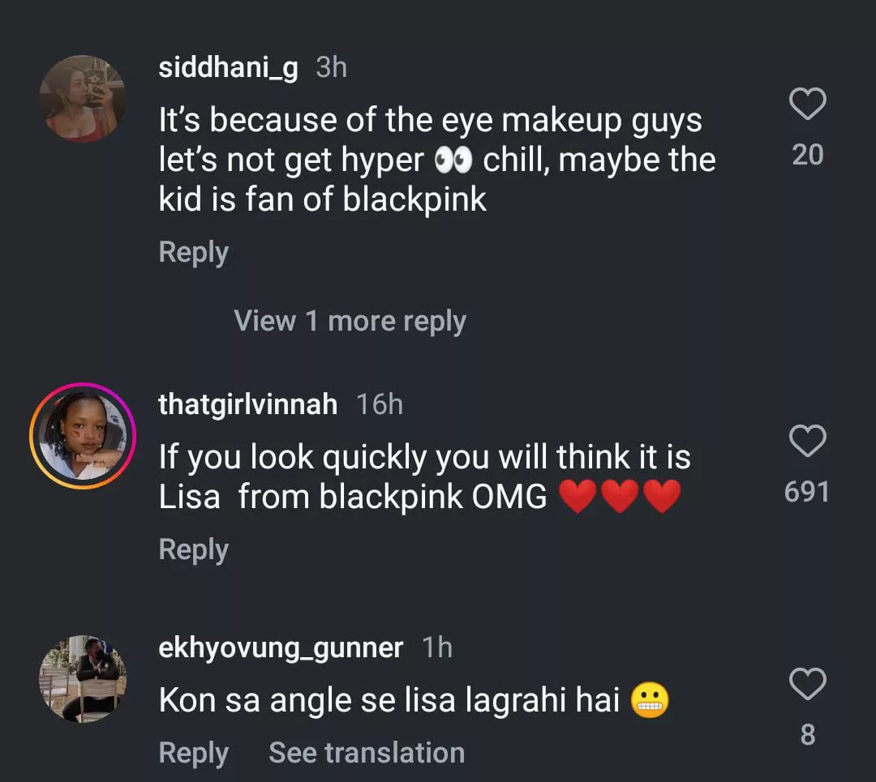Viewport: 876px width, 782px height.
Task: Click the 3h timestamp on siddhani_g's comment
Action: tap(331, 67)
